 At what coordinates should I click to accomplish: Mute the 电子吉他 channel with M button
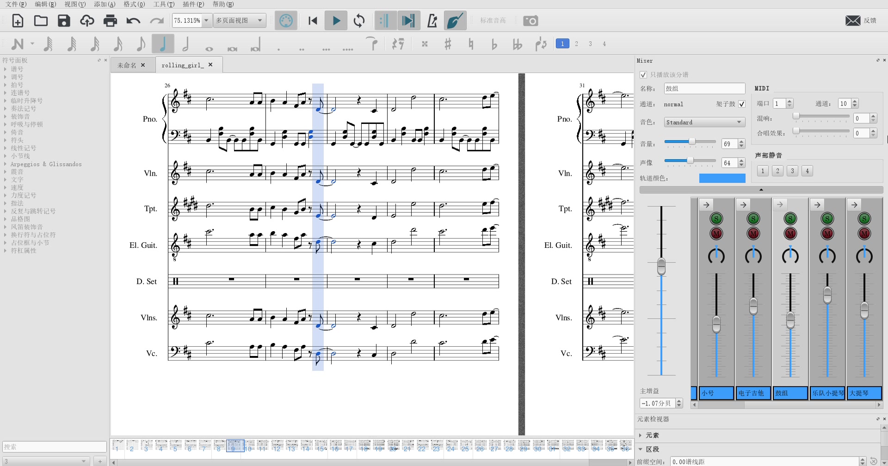[753, 233]
